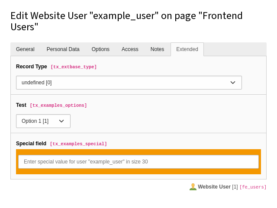Click the [fe_users] table name text
The width and height of the screenshot is (277, 208).
253,187
